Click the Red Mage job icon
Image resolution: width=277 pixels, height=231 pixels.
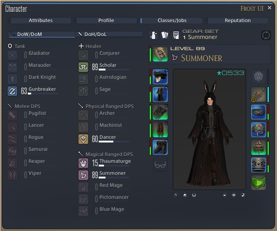coord(83,187)
